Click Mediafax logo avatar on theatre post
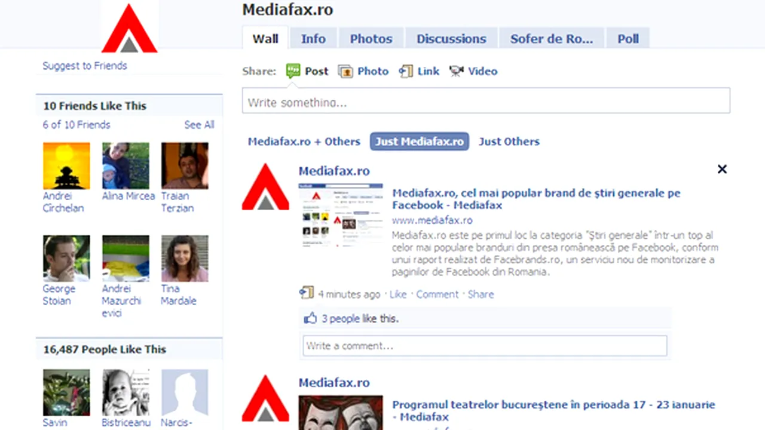 265,398
